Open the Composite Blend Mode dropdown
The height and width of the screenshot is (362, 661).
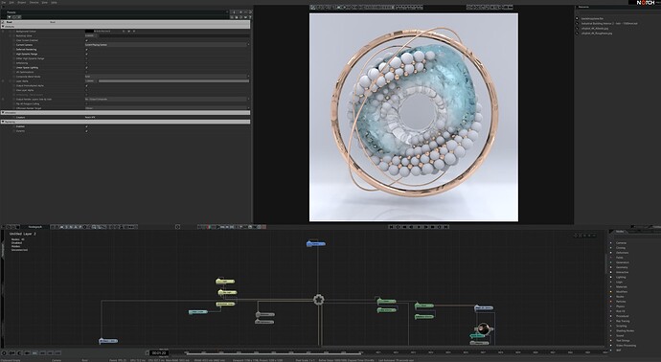click(x=167, y=77)
